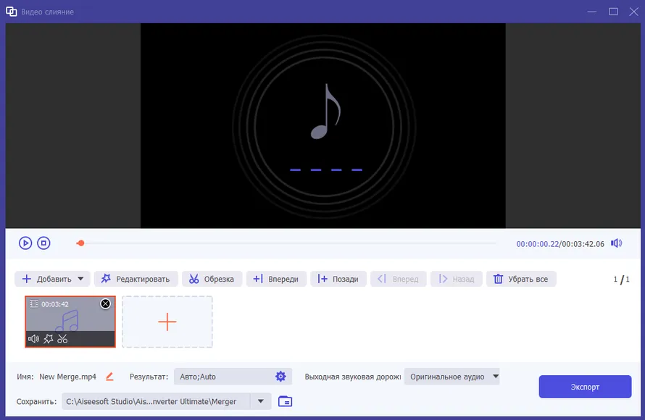Rename the output with the red pencil icon
The width and height of the screenshot is (645, 420).
click(x=109, y=377)
